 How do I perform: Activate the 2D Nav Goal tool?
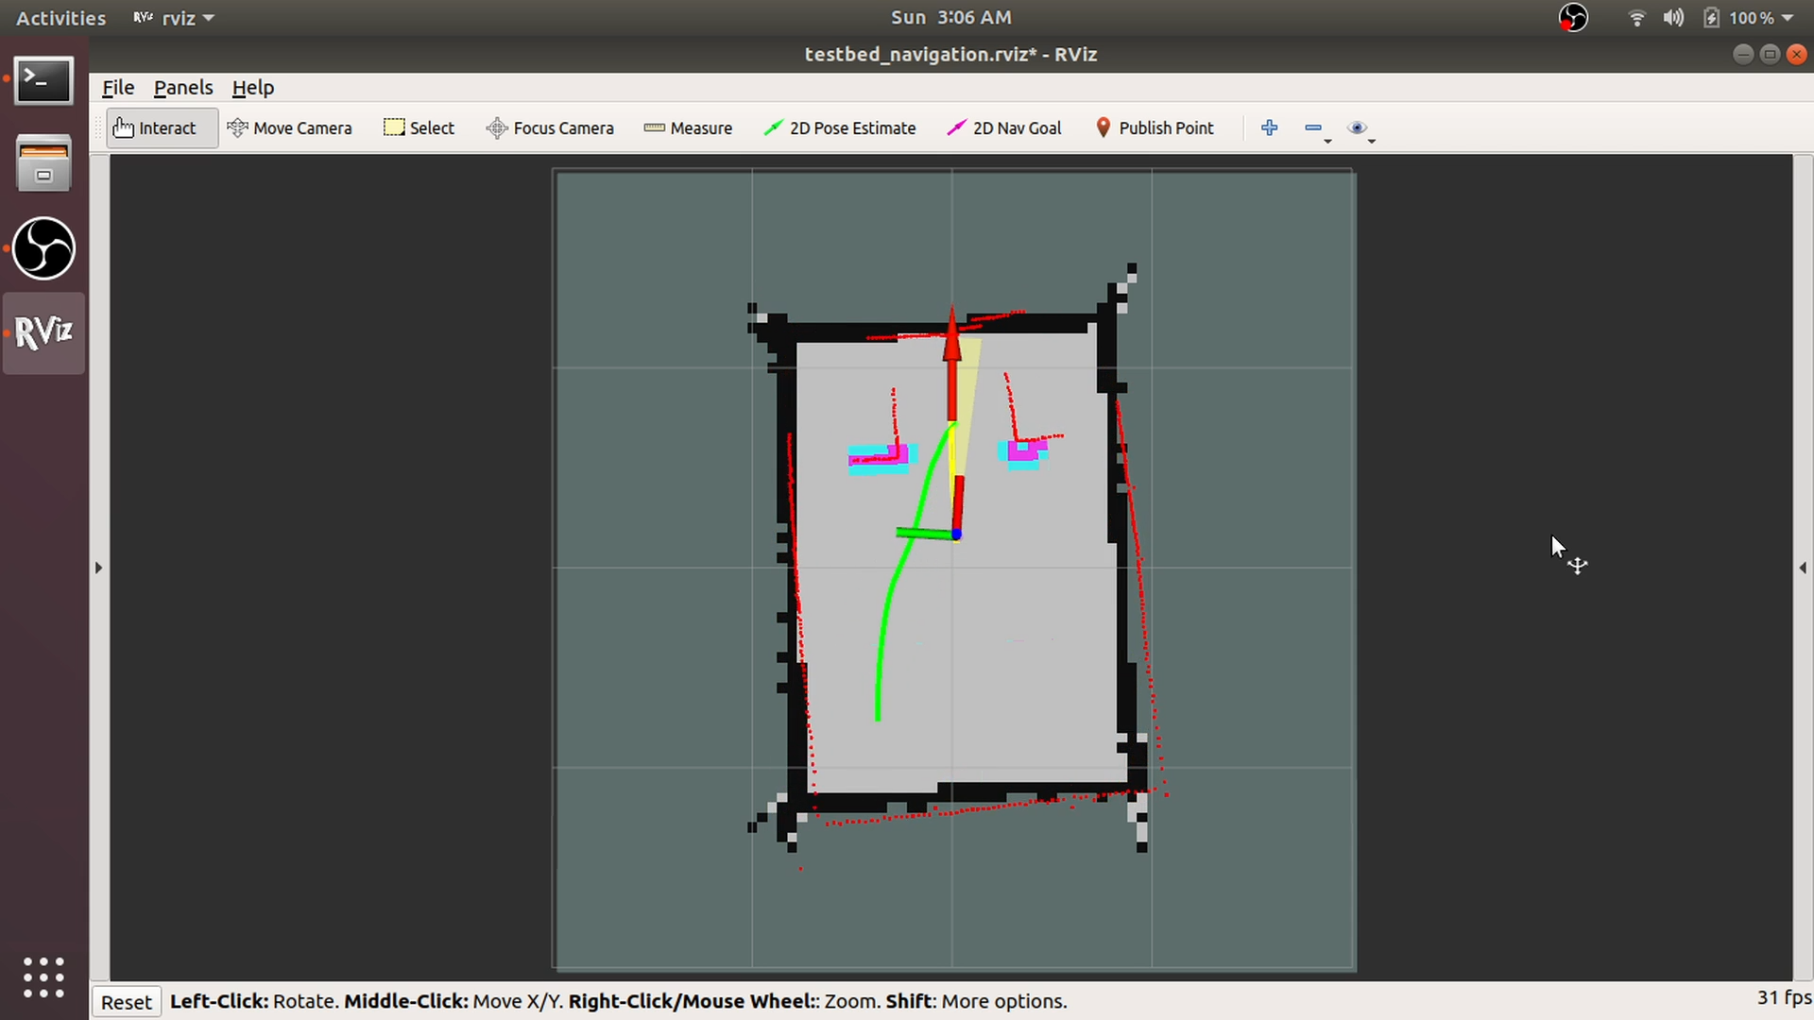point(1004,127)
